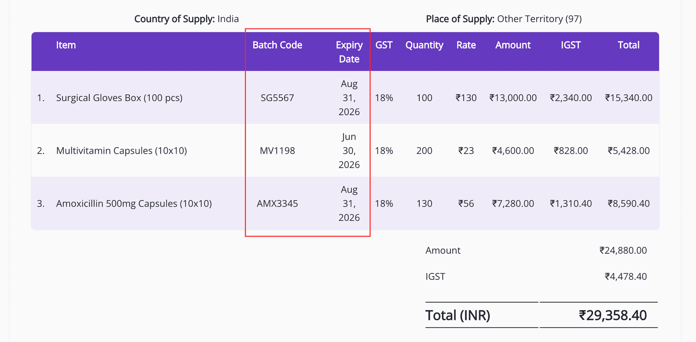
Task: Click the GST column header
Action: pyautogui.click(x=384, y=45)
